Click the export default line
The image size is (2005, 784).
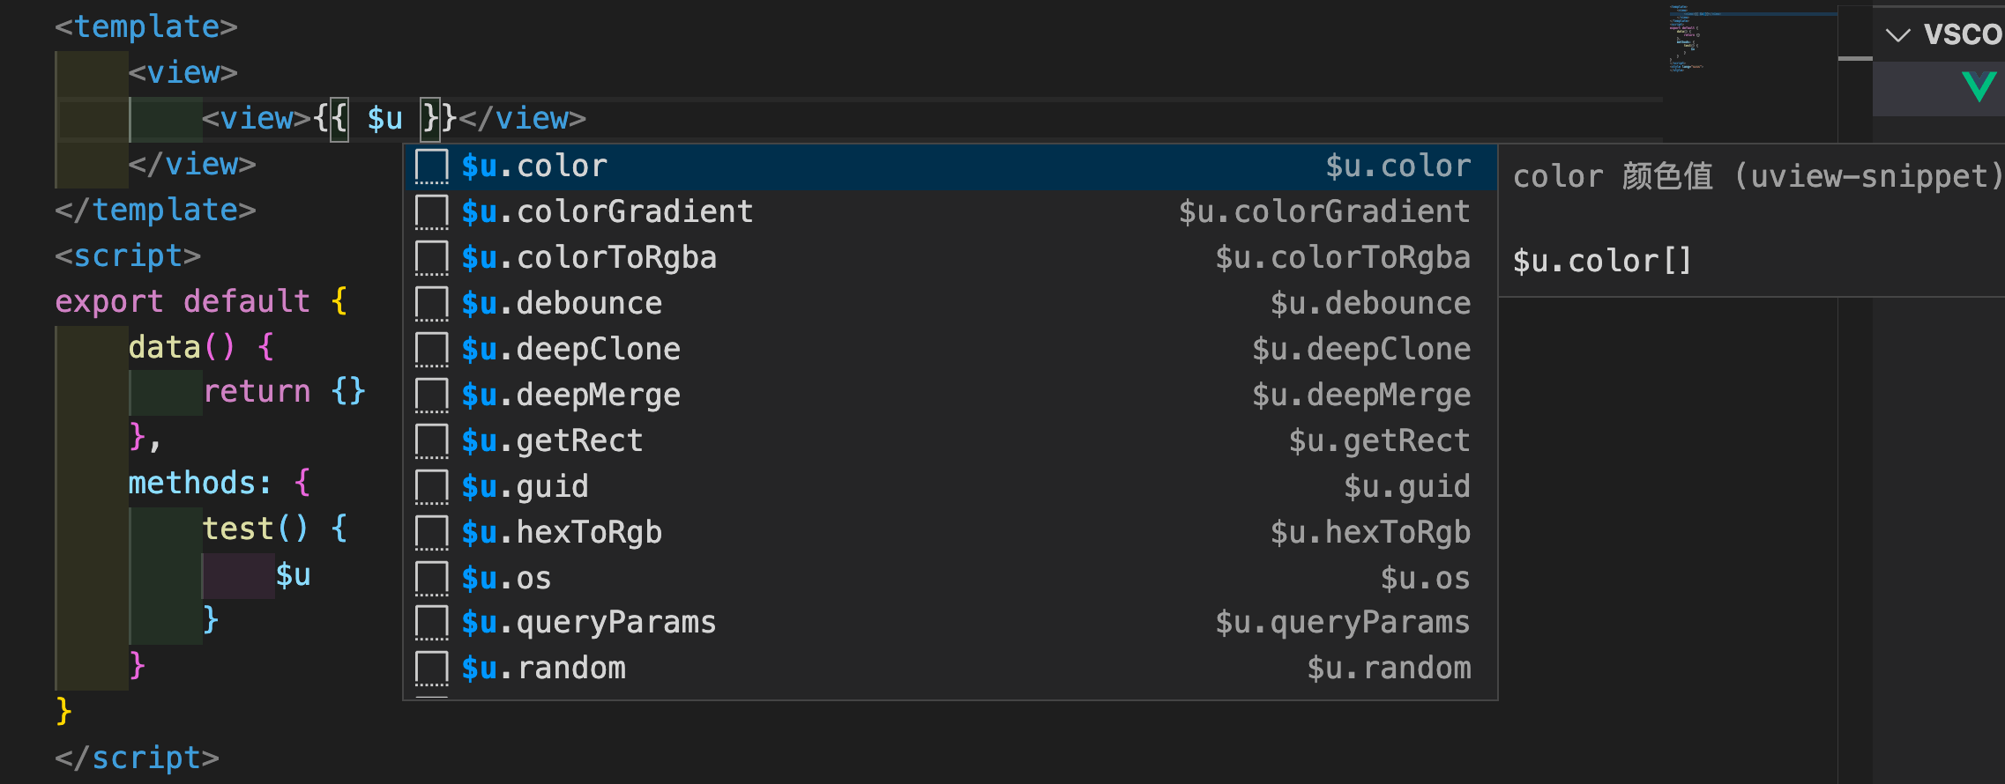tap(201, 301)
